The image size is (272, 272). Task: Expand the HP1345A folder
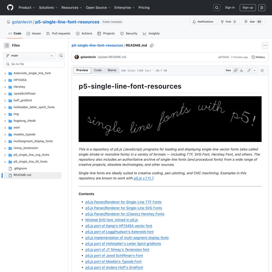(5, 80)
